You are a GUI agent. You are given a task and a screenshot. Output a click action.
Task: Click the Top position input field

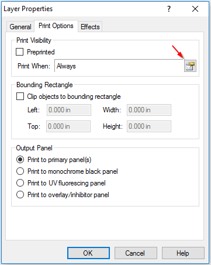68,126
